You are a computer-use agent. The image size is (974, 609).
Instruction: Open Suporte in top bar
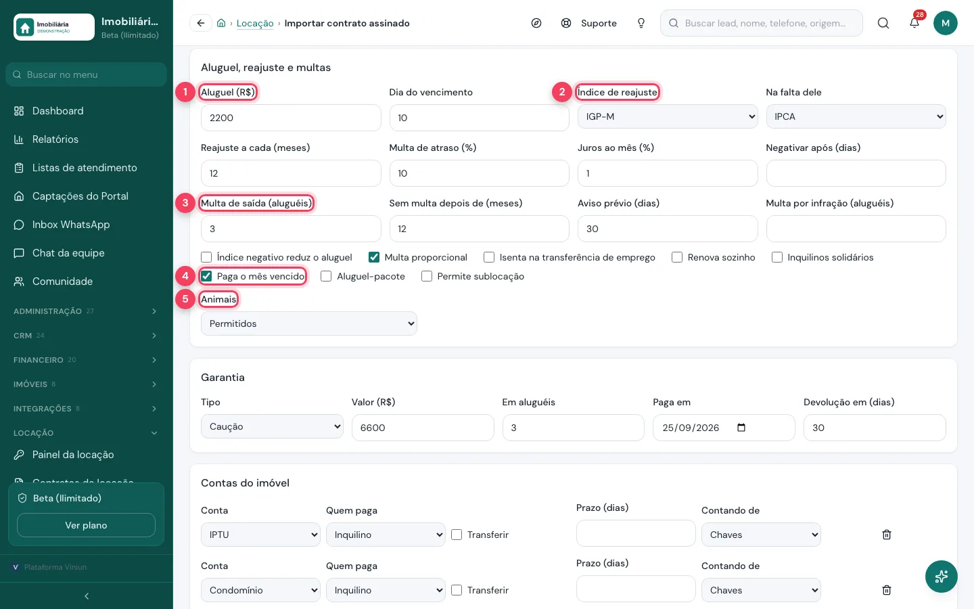[x=589, y=23]
